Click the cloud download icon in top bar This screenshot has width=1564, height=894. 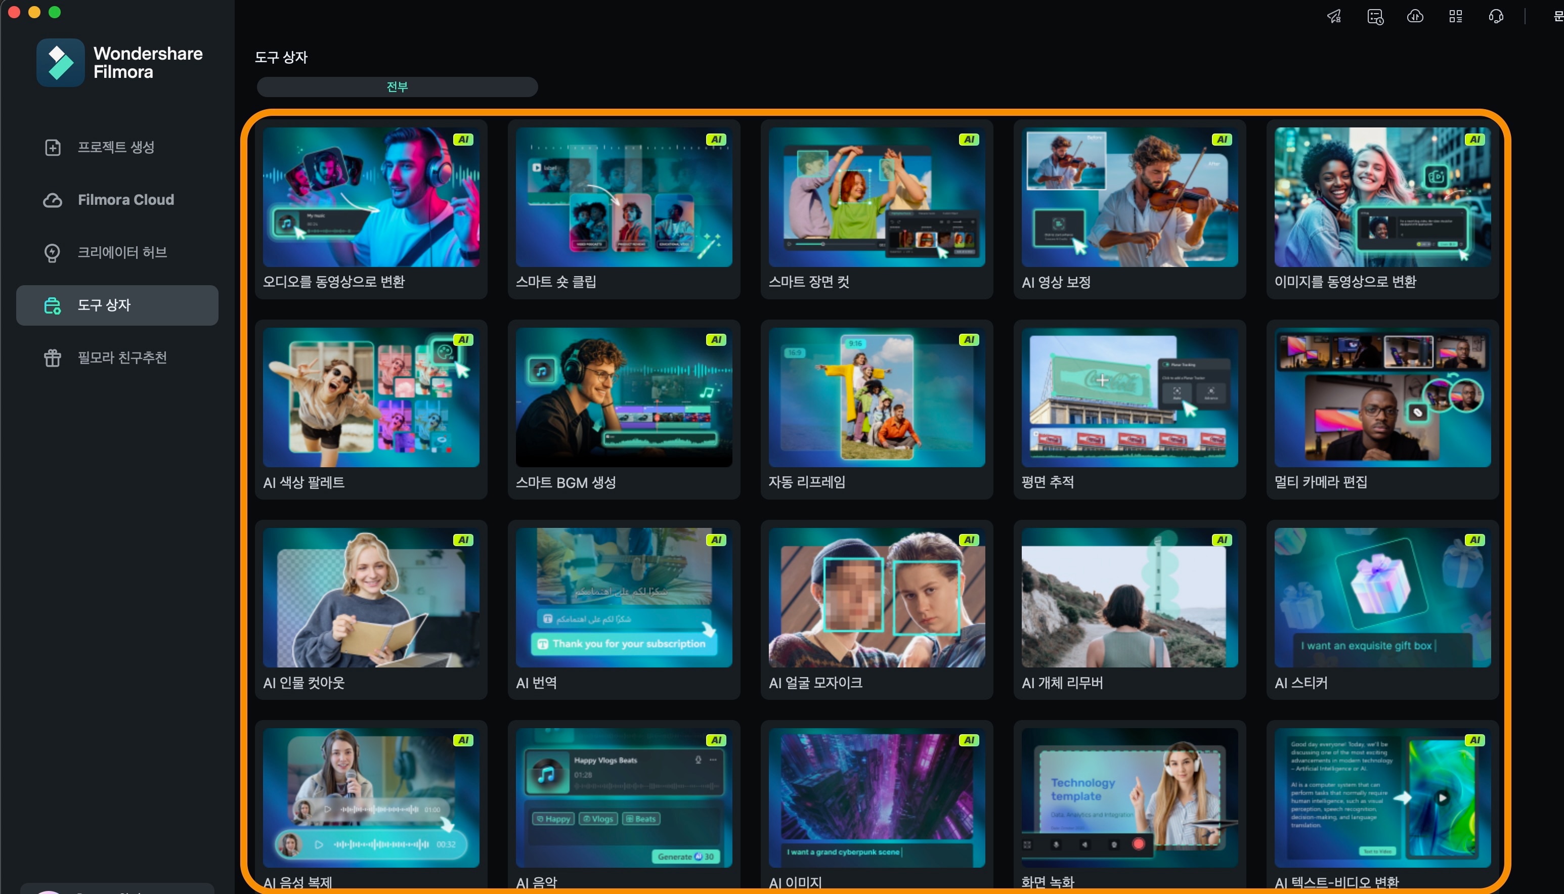point(1415,17)
